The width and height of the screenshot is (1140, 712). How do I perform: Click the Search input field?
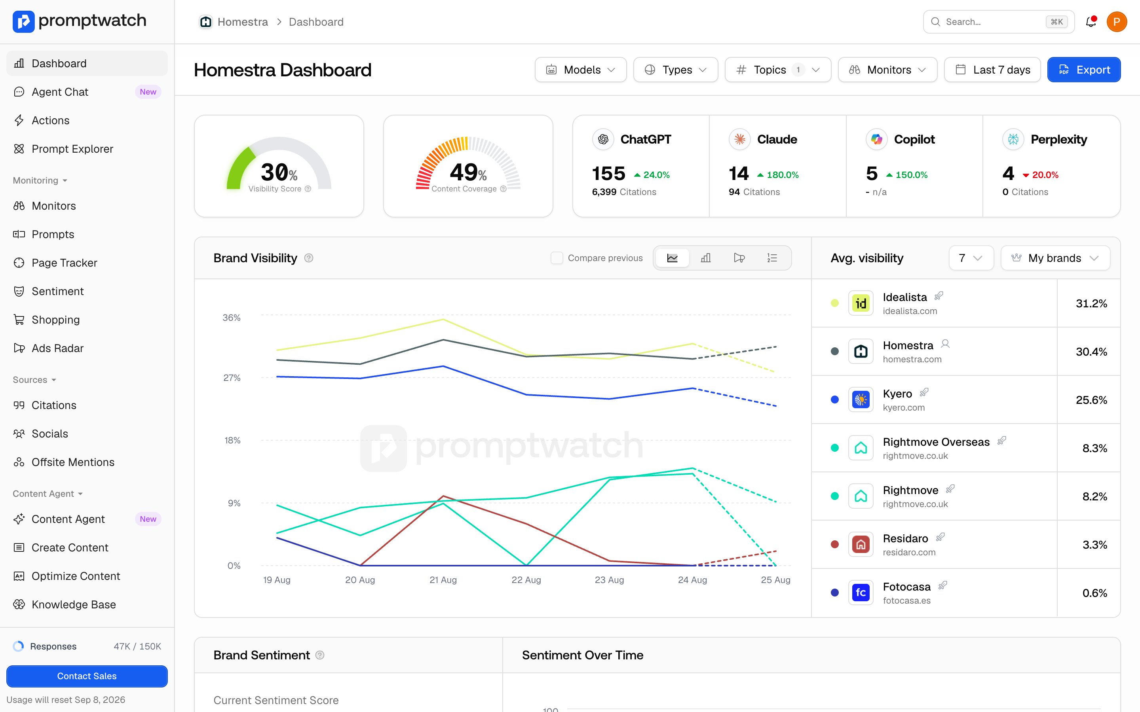pyautogui.click(x=999, y=22)
